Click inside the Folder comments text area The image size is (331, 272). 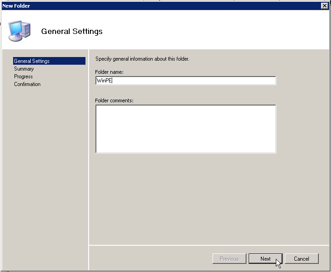coord(185,129)
